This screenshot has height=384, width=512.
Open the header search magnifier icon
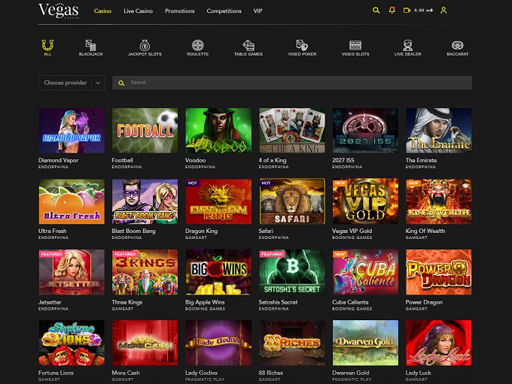[376, 11]
